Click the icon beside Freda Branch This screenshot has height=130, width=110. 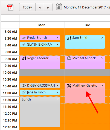pos(24,38)
